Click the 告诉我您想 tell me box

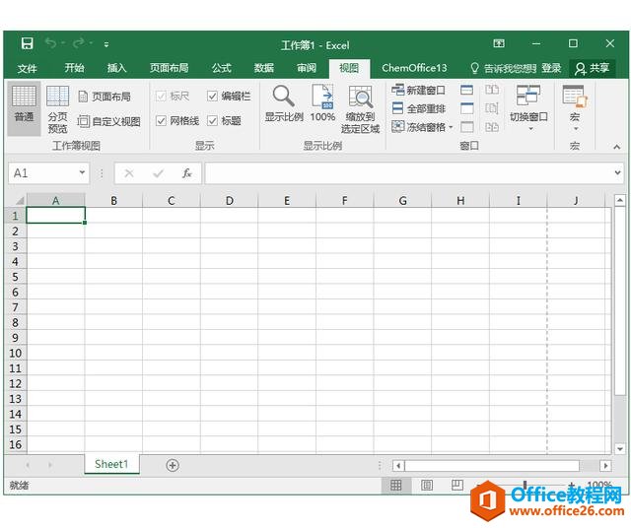click(504, 68)
